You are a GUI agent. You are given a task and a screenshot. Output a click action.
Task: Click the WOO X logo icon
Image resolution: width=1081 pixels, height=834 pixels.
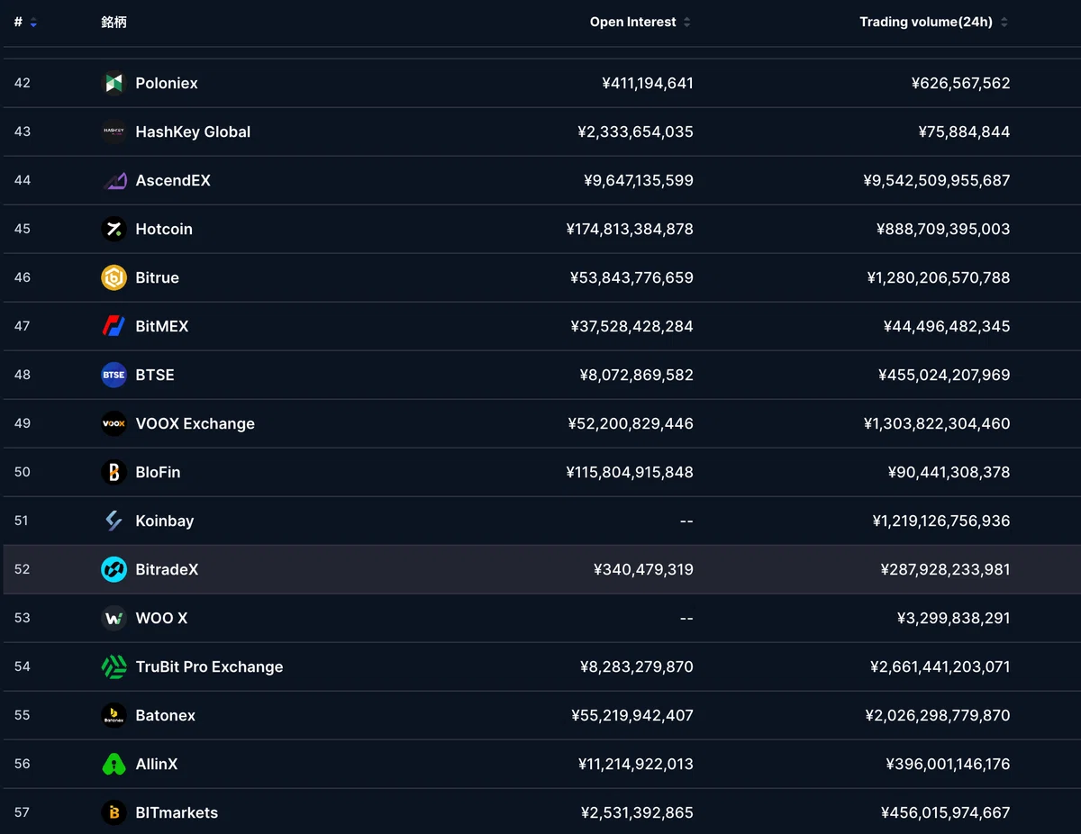point(114,618)
